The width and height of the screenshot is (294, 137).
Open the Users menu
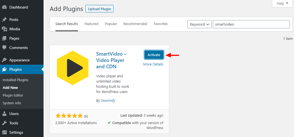(x=22, y=114)
